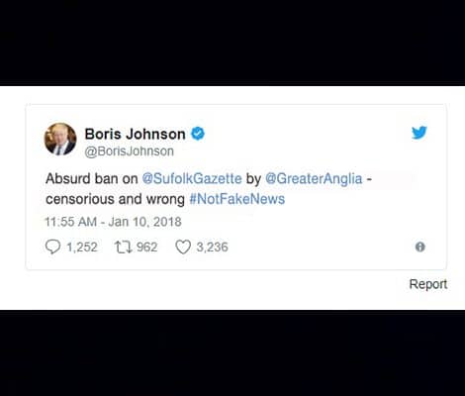Open the @BorisJohnson handle link

[130, 151]
